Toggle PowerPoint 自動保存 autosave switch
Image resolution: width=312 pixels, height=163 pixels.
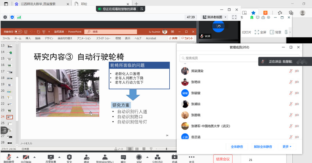[x=18, y=32]
